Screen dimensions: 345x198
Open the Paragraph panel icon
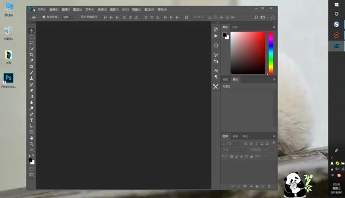[x=216, y=77]
